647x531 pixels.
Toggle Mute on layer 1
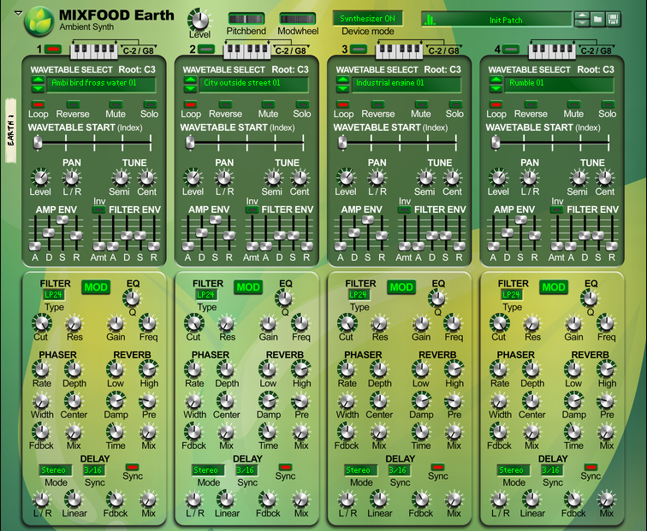click(x=116, y=104)
